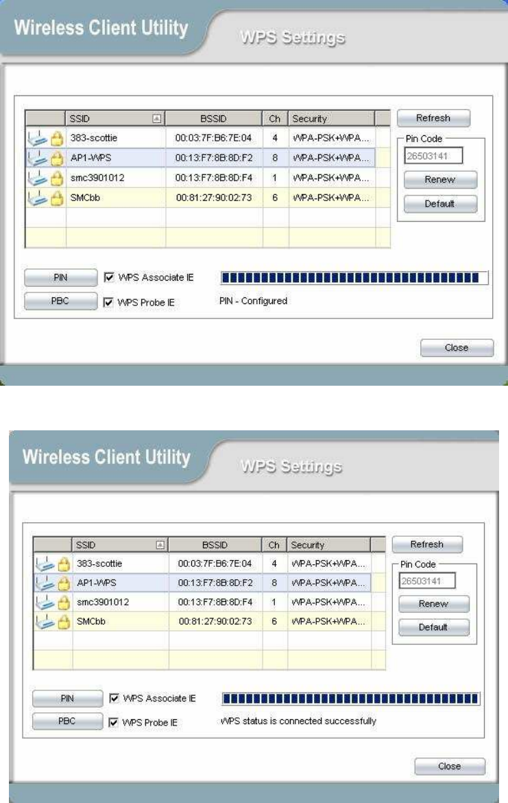
Task: Click 00:81:27:90:02:73 in upper PIN - Configured window
Action: tap(214, 198)
